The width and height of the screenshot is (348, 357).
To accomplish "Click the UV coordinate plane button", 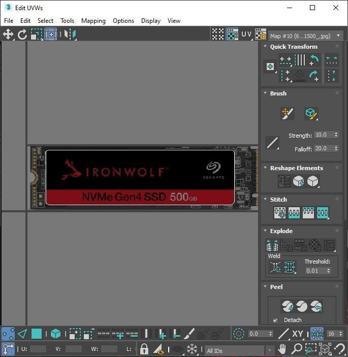I will (x=246, y=35).
